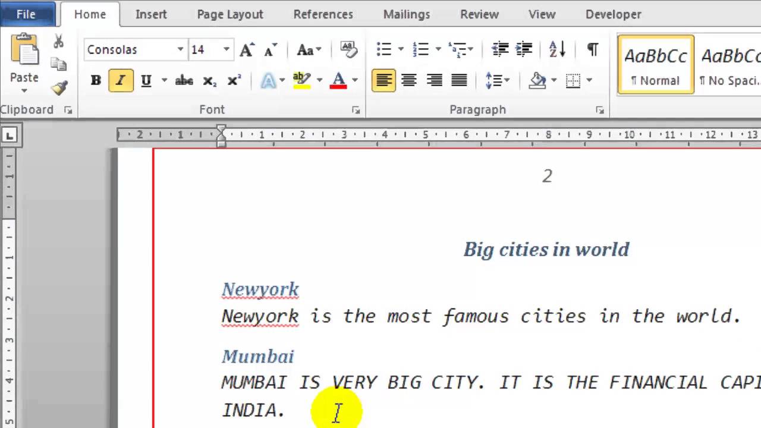The height and width of the screenshot is (428, 761).
Task: Open Clipboard pane launcher
Action: (68, 110)
